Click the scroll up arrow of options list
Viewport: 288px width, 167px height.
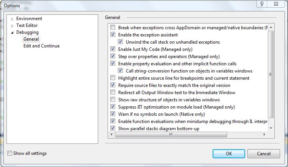[x=271, y=28]
